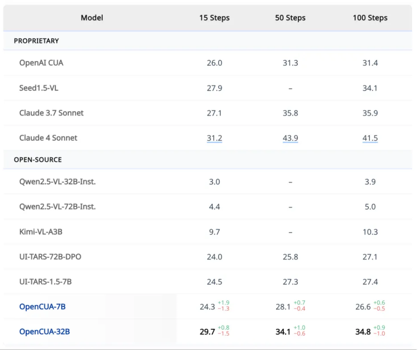
Task: Click the green +0.9 deviation for OpenCUA-32B
Action: 379,328
